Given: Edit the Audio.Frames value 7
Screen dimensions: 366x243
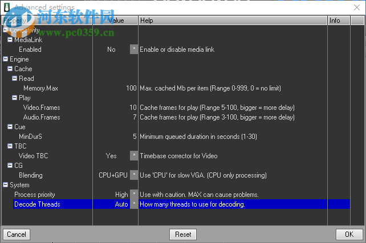Looking at the screenshot, I should coord(135,117).
